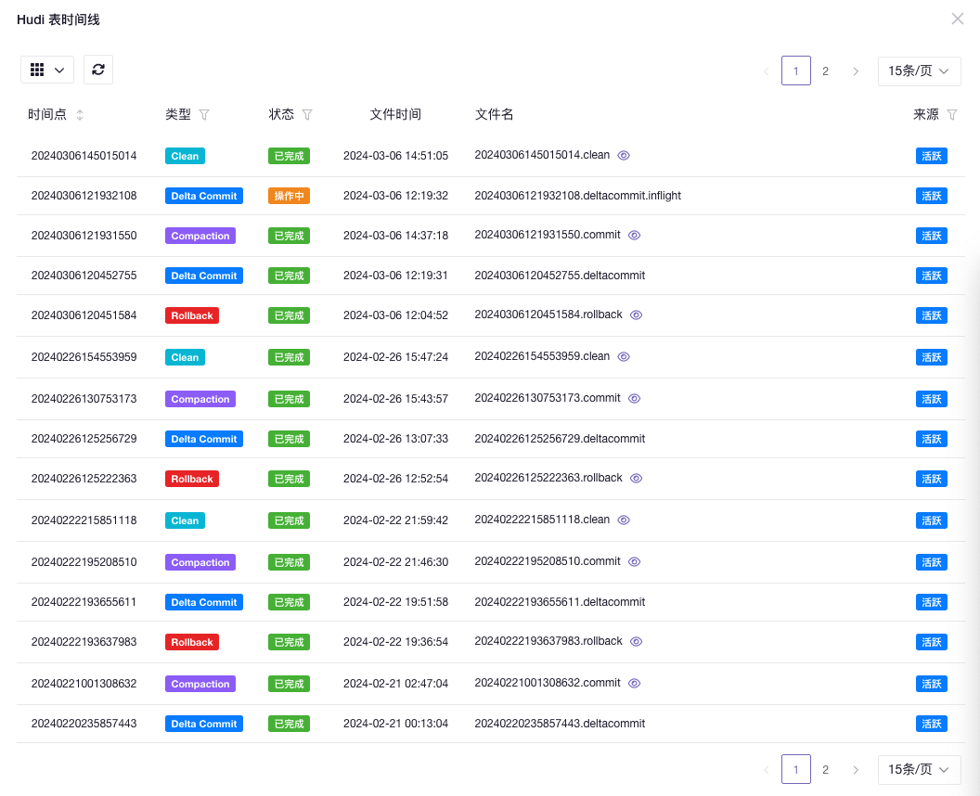The height and width of the screenshot is (796, 980).
Task: Preview 20240221001308632.commit using the eye icon
Action: click(x=635, y=684)
